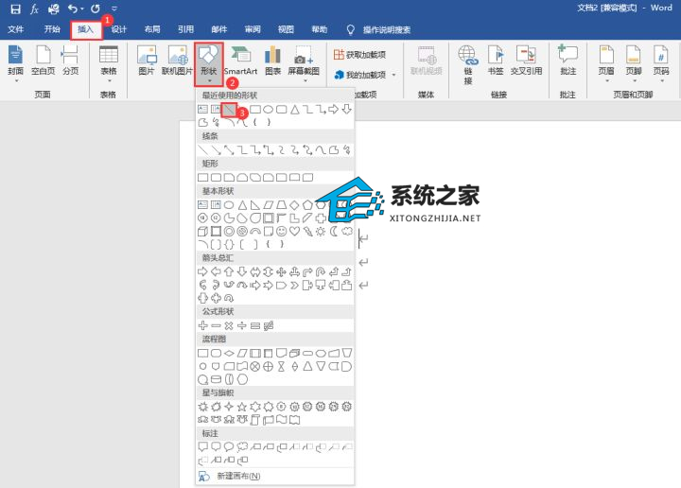Click the 图表 chart icon
The width and height of the screenshot is (681, 488).
[272, 59]
